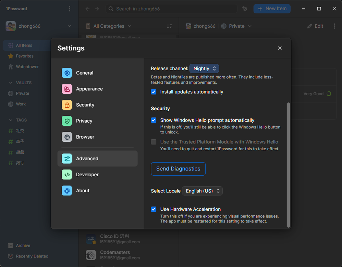
Task: Uncheck Show Windows Hello prompt automatically
Action: pyautogui.click(x=154, y=120)
